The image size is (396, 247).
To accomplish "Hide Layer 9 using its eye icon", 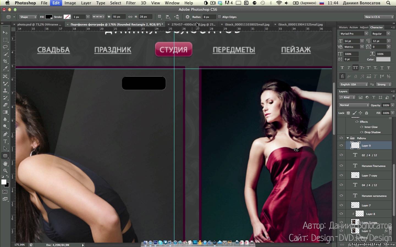I will click(341, 145).
